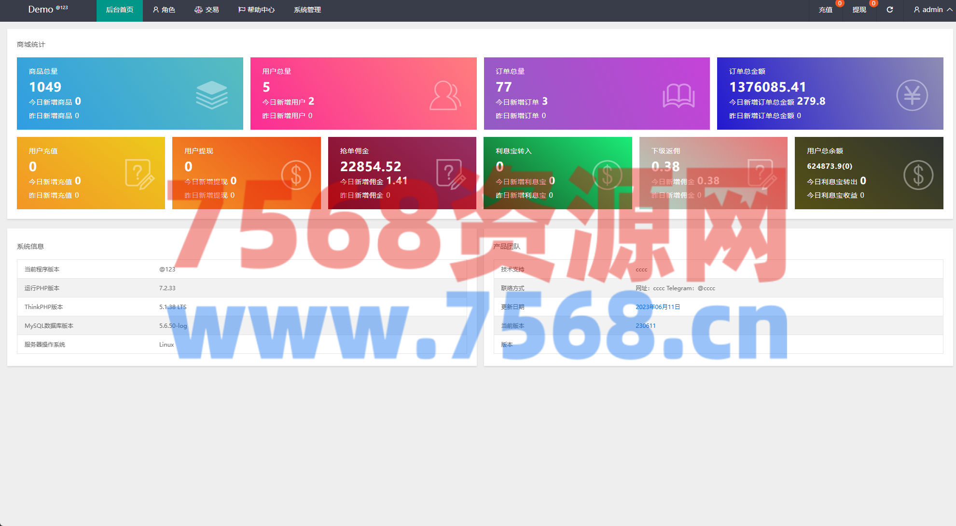Click the edit-question icon on 抢单佣金 card
This screenshot has width=956, height=526.
point(451,174)
